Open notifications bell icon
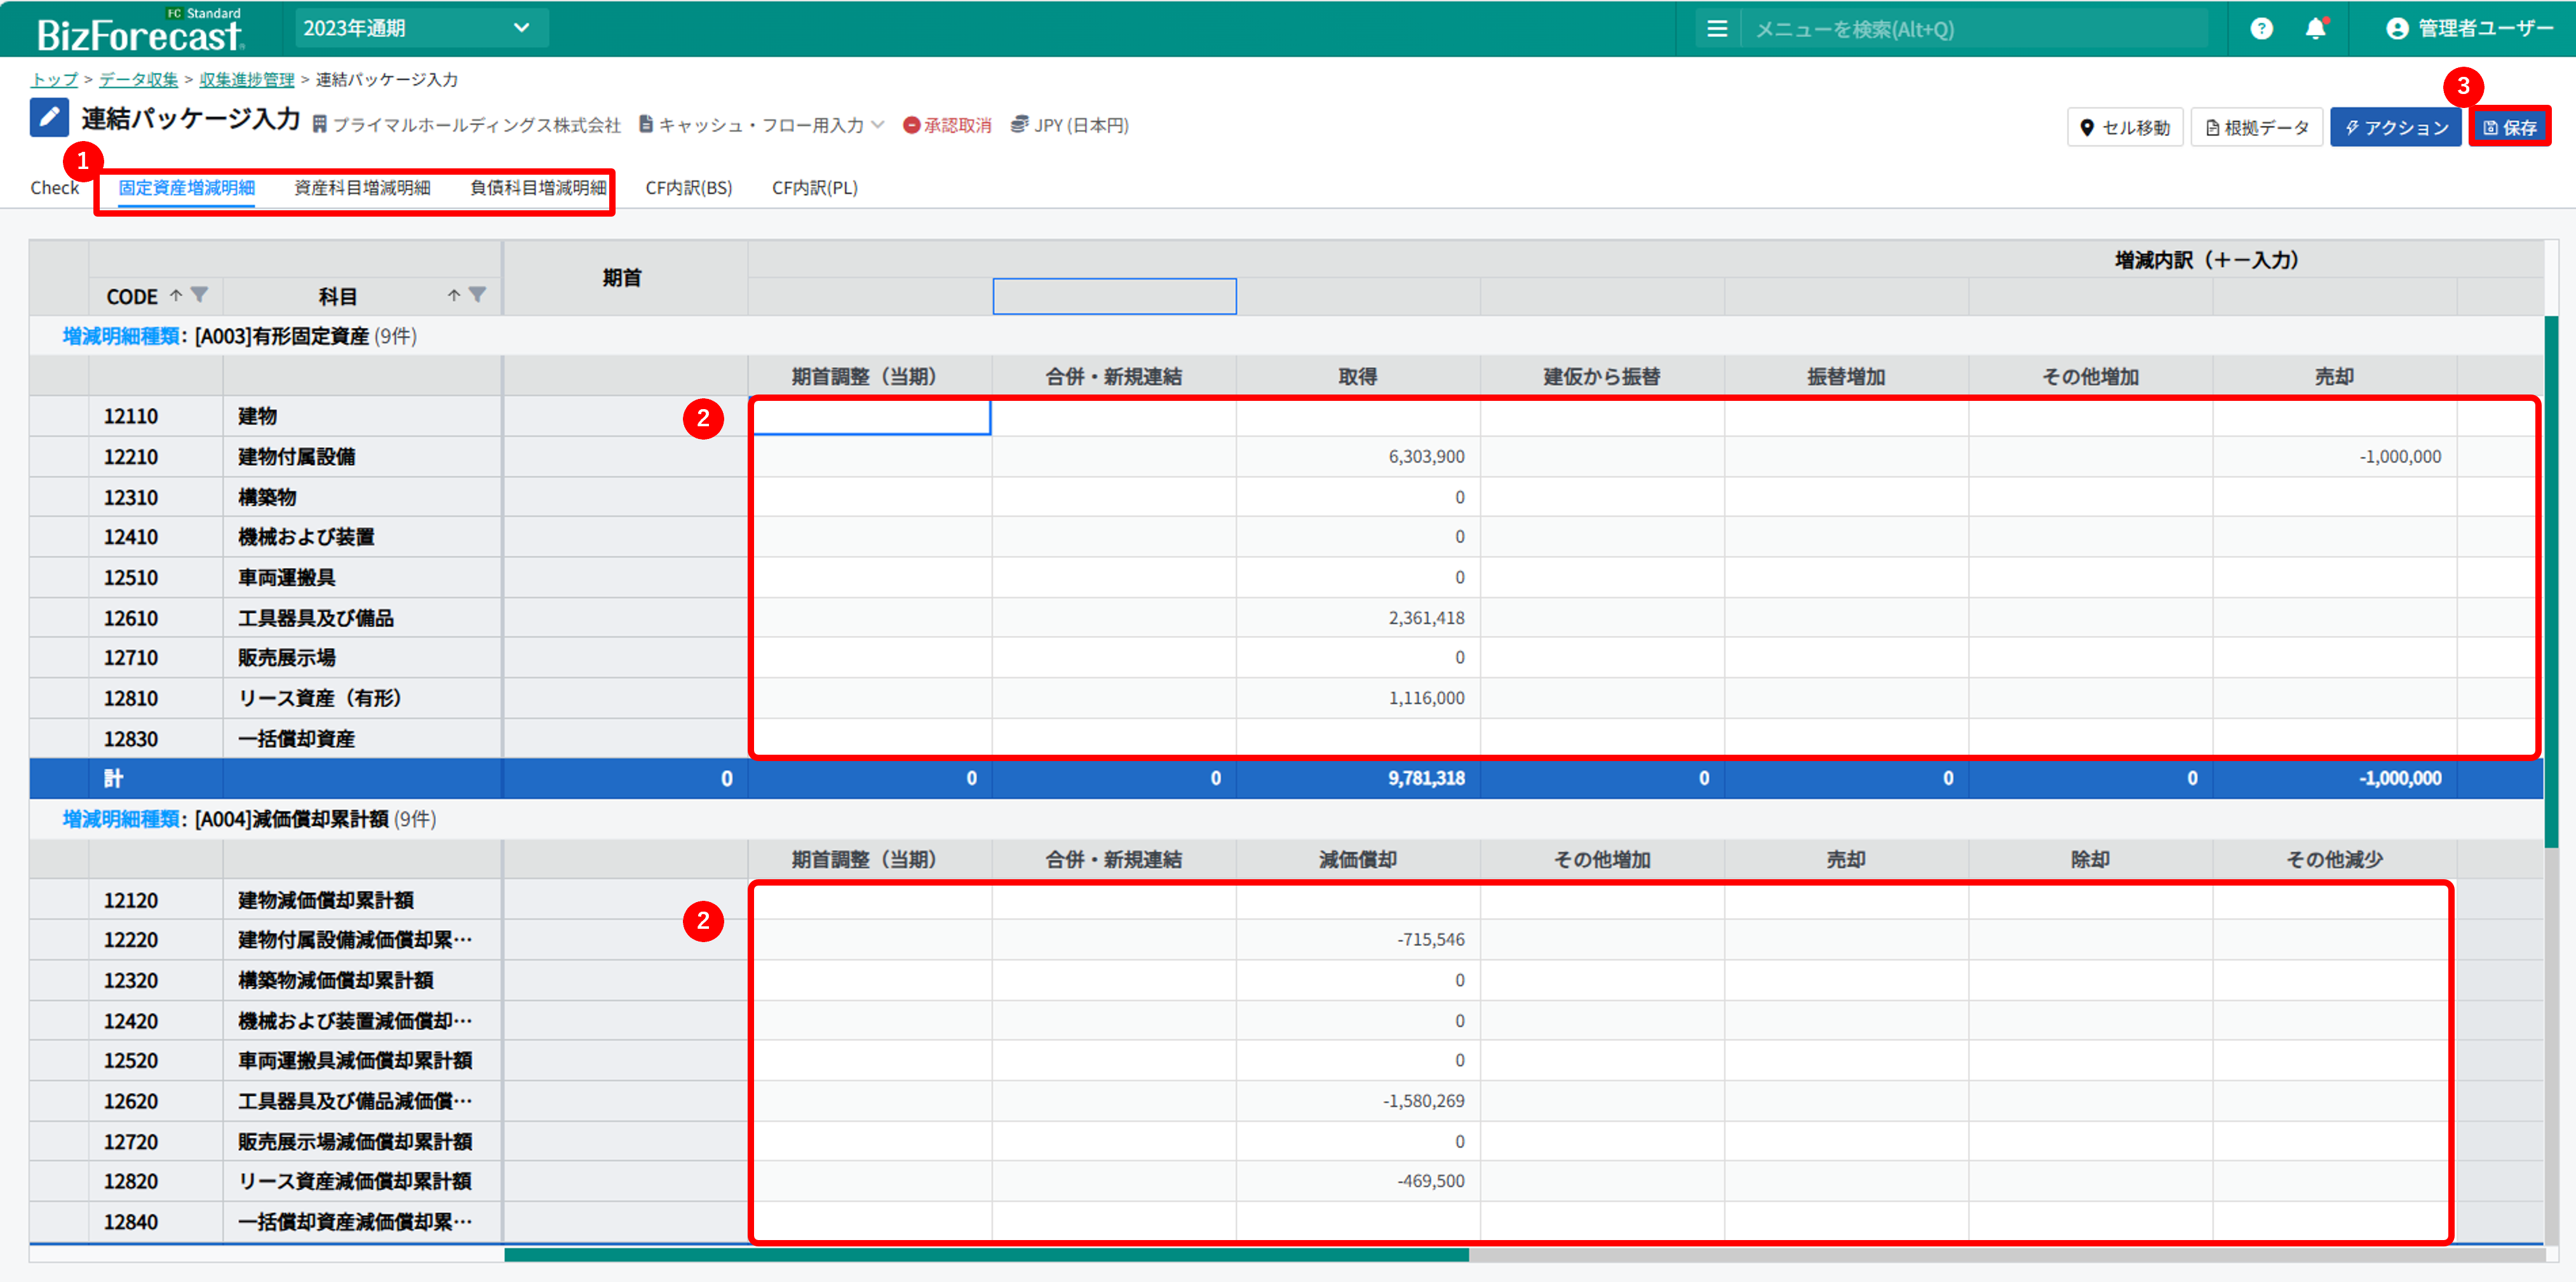 2315,29
